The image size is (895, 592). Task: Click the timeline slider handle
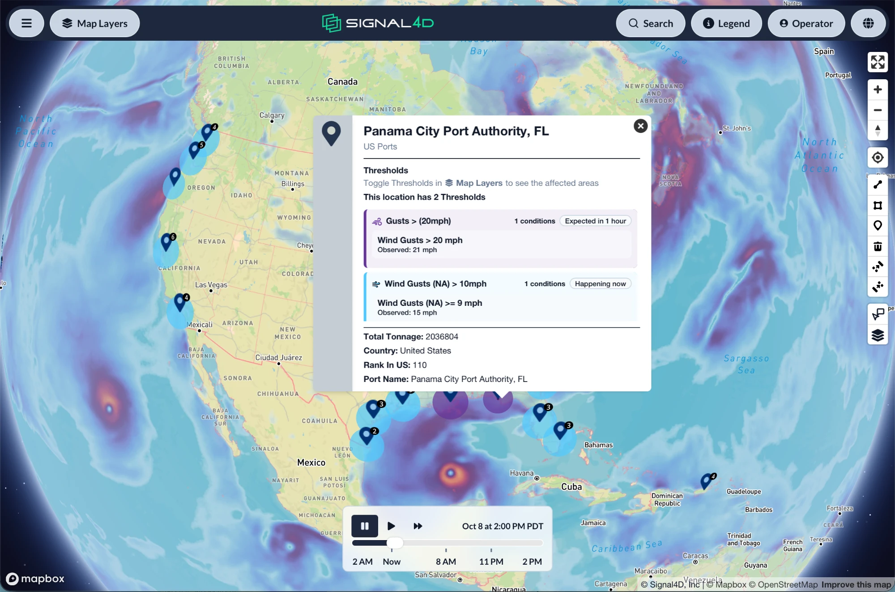tap(395, 543)
